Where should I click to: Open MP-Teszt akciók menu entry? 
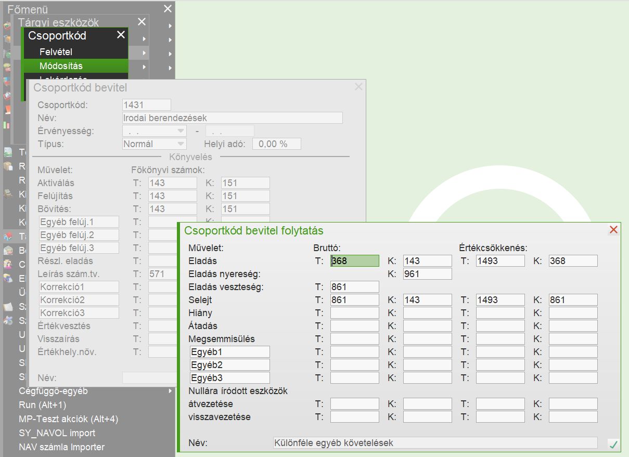tap(69, 419)
